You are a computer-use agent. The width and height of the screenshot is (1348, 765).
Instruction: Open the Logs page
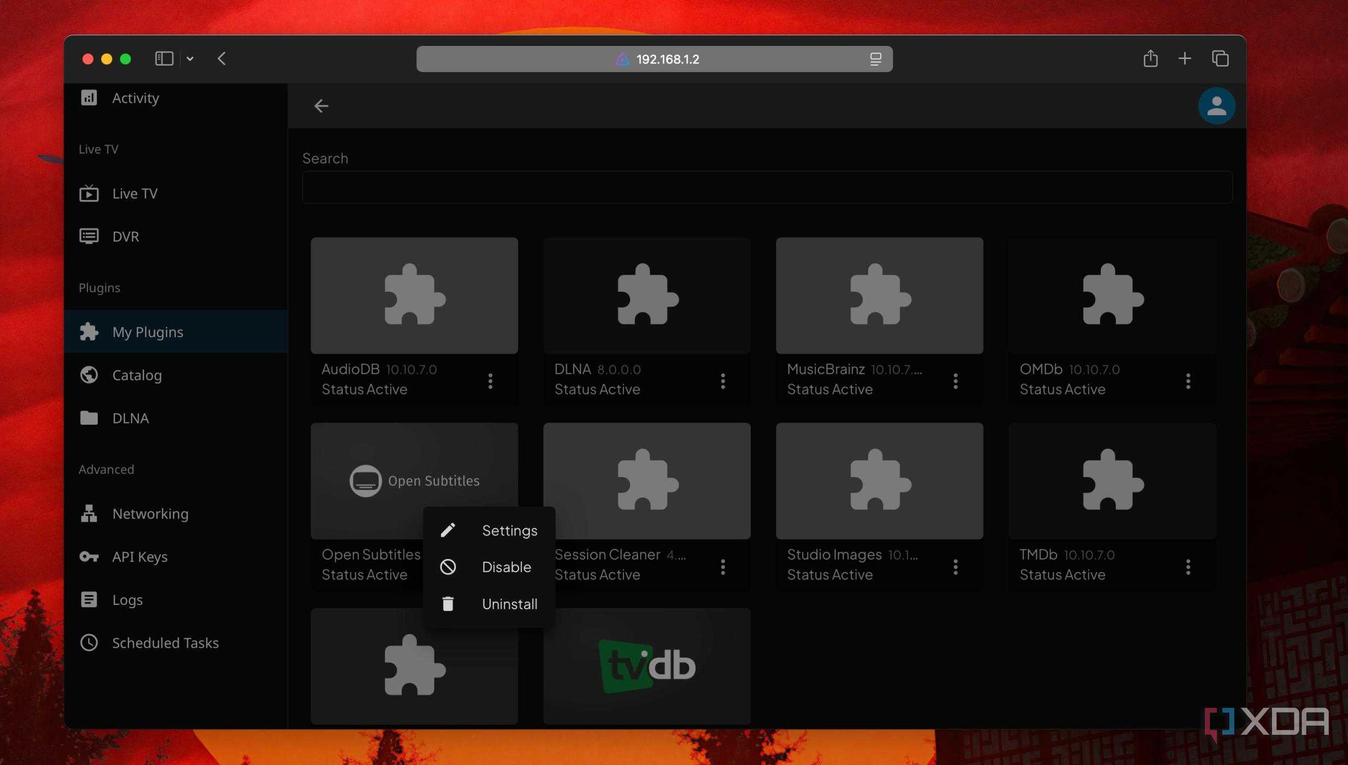pos(175,599)
